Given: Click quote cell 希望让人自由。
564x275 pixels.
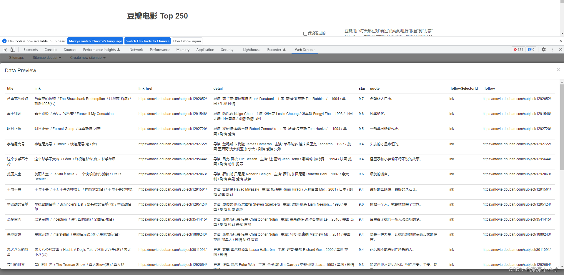Looking at the screenshot, I should click(382, 99).
